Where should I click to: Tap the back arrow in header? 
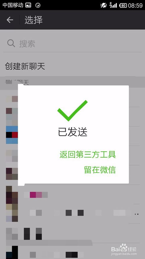coord(10,20)
